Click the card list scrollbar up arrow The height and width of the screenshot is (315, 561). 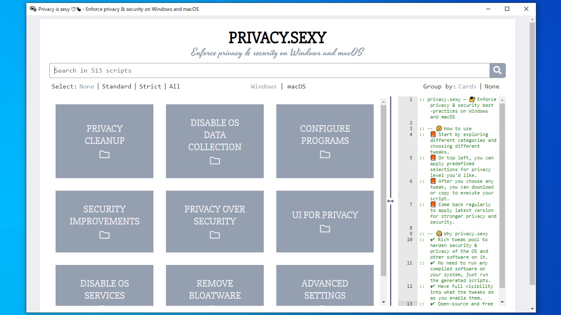click(x=383, y=101)
